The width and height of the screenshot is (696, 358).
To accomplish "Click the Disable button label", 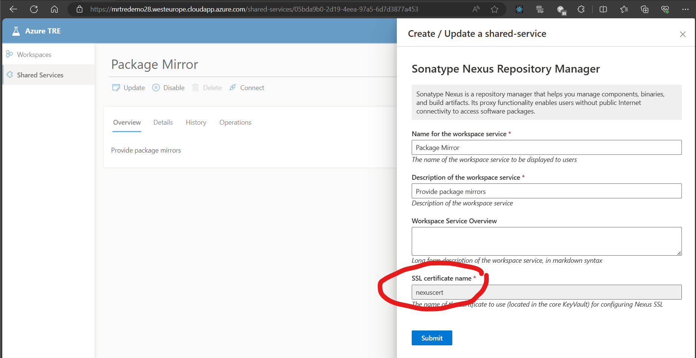I will (x=174, y=88).
